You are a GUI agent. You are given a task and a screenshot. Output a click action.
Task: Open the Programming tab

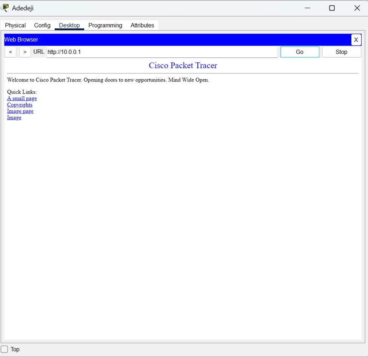105,25
